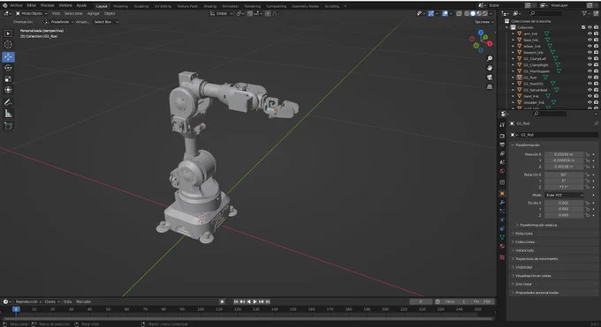Image resolution: width=601 pixels, height=327 pixels.
Task: Open the Global orientation dropdown
Action: tap(222, 13)
